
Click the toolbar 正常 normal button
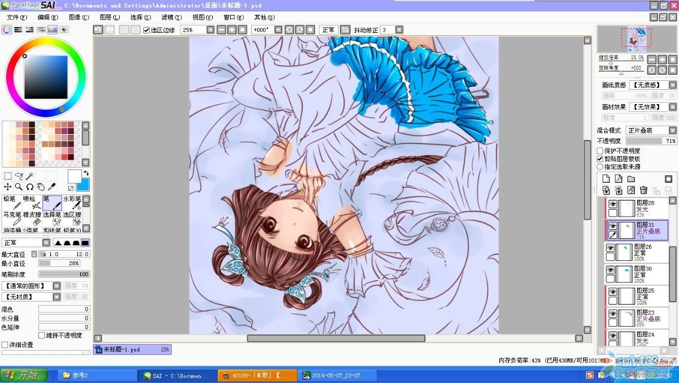point(328,30)
